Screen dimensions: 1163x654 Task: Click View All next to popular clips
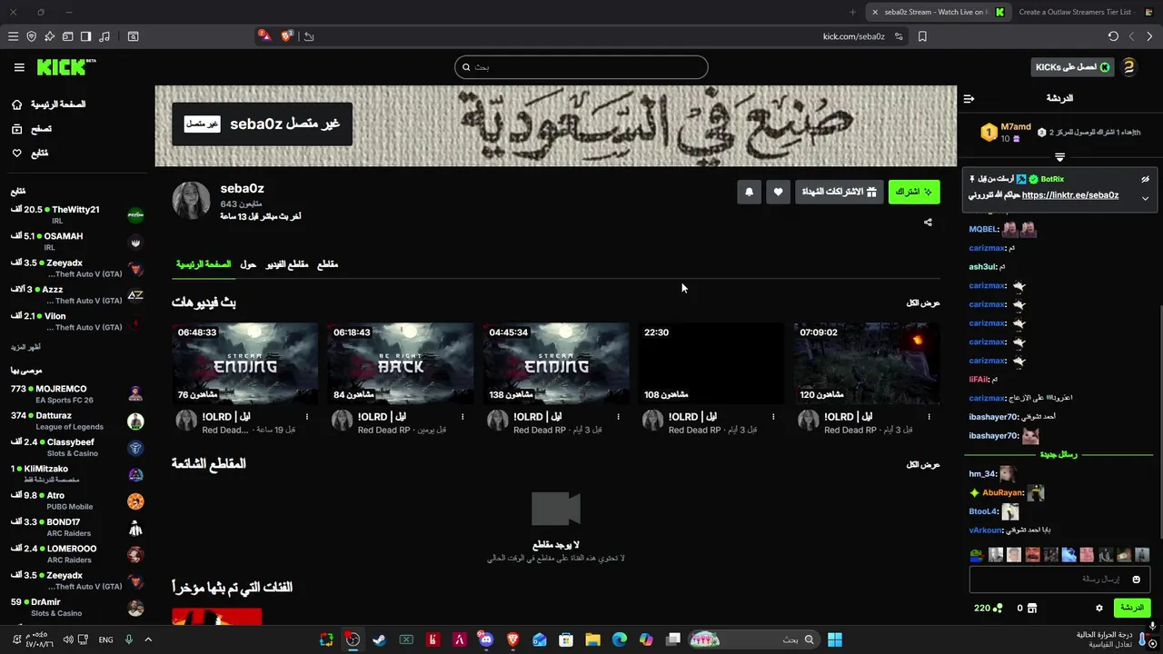pyautogui.click(x=923, y=464)
